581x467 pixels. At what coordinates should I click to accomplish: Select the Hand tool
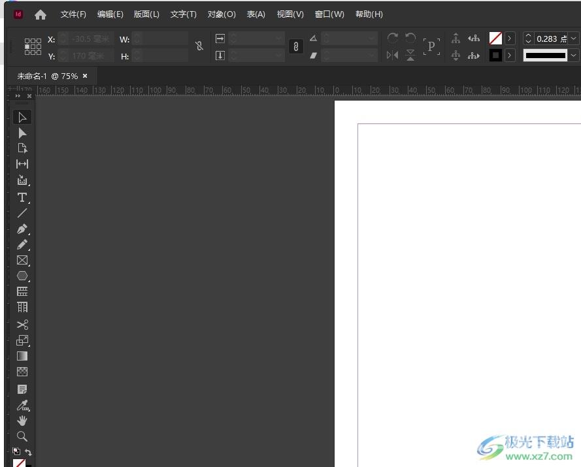(x=22, y=421)
